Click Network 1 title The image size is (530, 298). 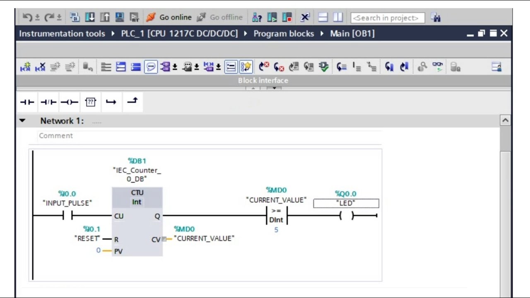click(x=62, y=121)
